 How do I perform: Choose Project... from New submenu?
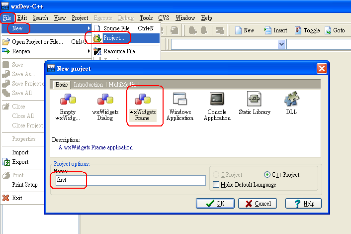tap(126, 38)
